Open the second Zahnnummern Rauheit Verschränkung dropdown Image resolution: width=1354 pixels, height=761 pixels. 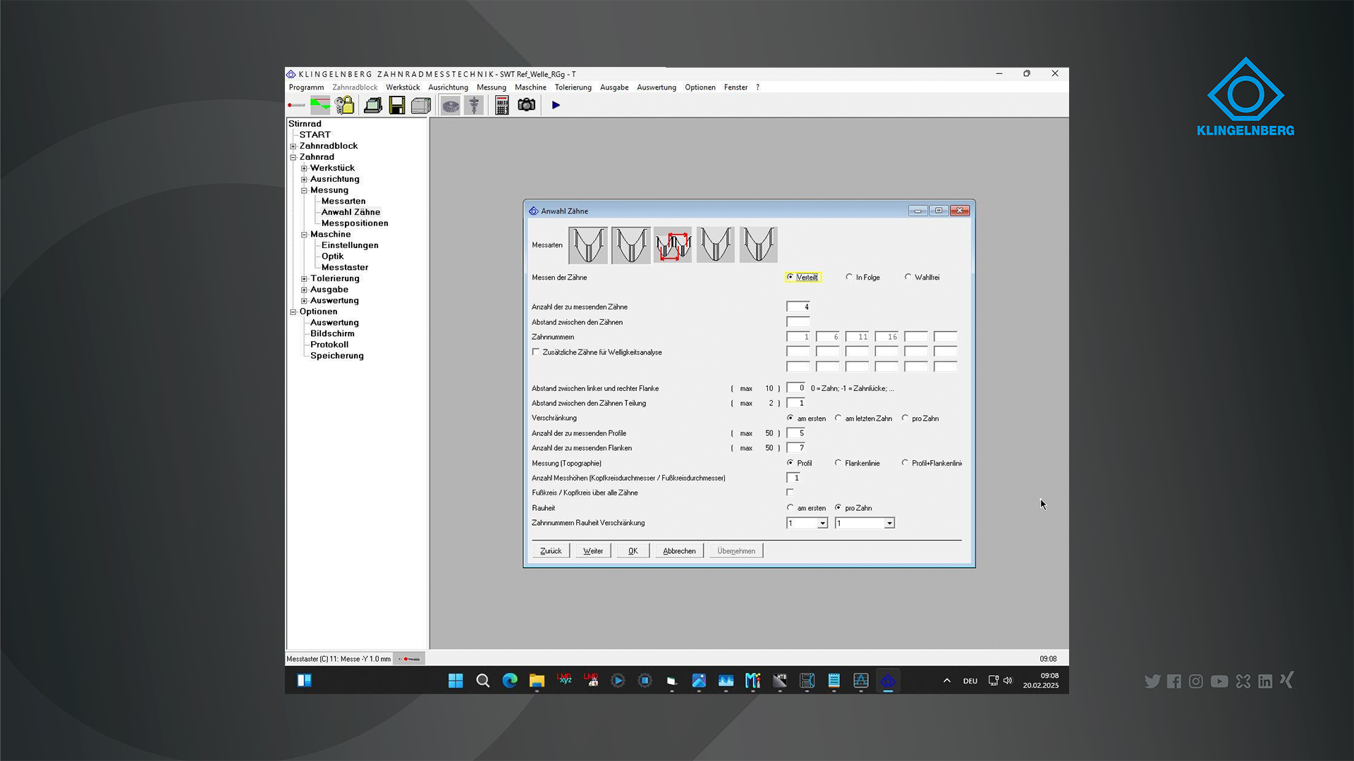[x=889, y=524]
